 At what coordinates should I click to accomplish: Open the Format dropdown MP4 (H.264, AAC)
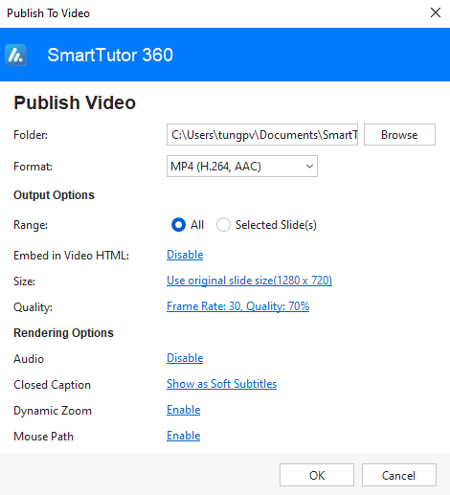(x=242, y=167)
